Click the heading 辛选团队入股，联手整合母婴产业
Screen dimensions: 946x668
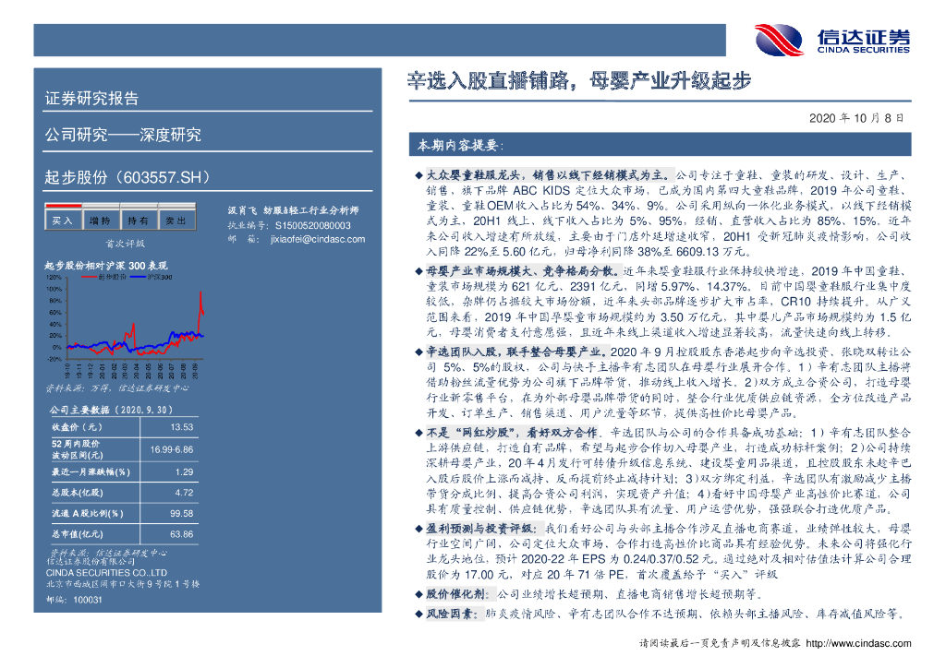[516, 352]
